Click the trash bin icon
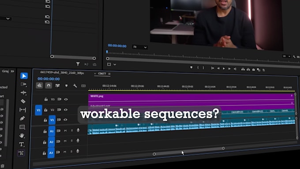The width and height of the screenshot is (300, 169). (x=2, y=166)
